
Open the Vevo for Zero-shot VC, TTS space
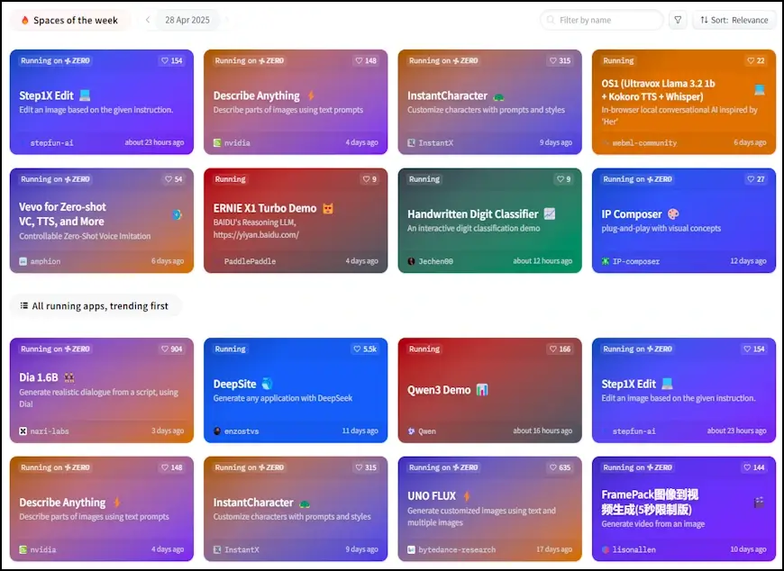(62, 213)
